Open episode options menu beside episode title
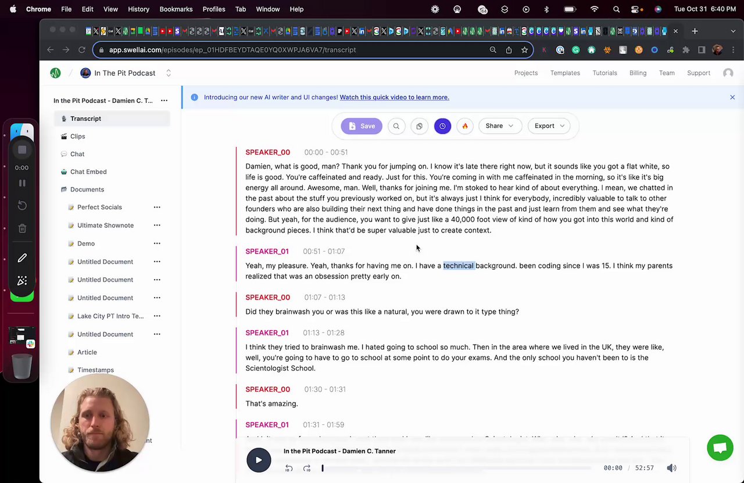Viewport: 744px width, 483px height. click(x=164, y=101)
